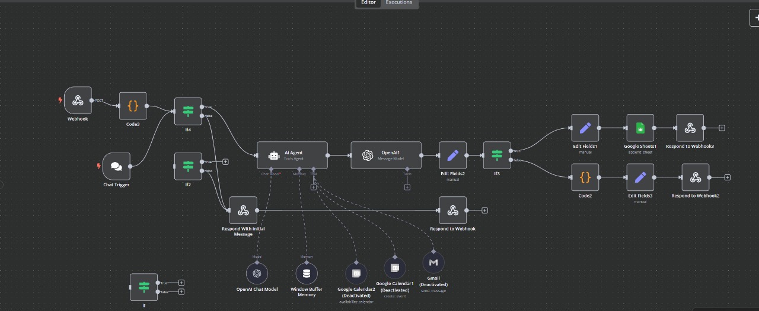
Task: Add node after Respond to Webhook3
Action: tap(722, 128)
